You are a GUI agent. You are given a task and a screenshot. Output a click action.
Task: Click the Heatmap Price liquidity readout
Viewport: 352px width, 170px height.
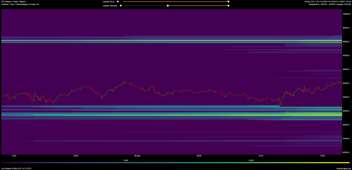pyautogui.click(x=329, y=4)
